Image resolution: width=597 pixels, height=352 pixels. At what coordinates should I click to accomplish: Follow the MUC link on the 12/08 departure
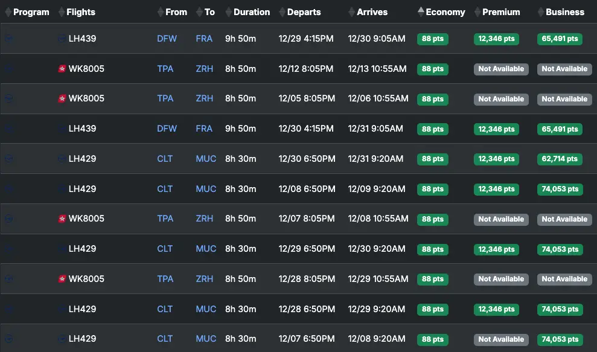pos(206,189)
